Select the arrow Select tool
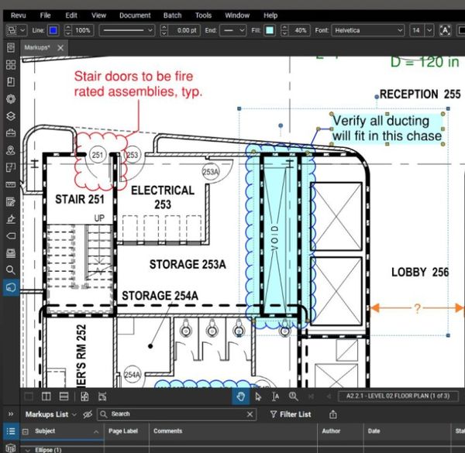Image resolution: width=465 pixels, height=453 pixels. [x=258, y=396]
